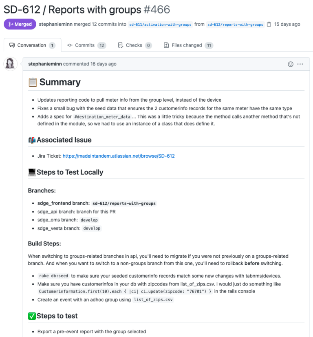This screenshot has width=313, height=337.
Task: Click the commit icon beside Commits label
Action: (70, 45)
